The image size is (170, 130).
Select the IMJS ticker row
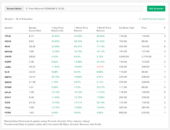coord(8,46)
